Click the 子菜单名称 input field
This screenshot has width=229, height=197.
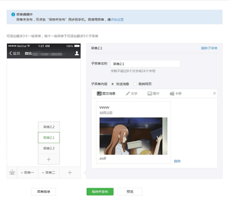click(140, 64)
